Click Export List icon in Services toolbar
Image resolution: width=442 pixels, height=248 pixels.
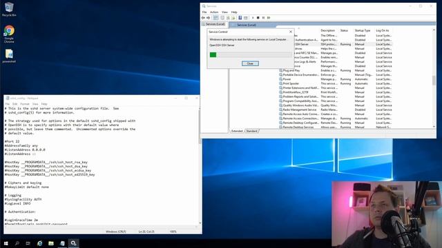[x=233, y=18]
